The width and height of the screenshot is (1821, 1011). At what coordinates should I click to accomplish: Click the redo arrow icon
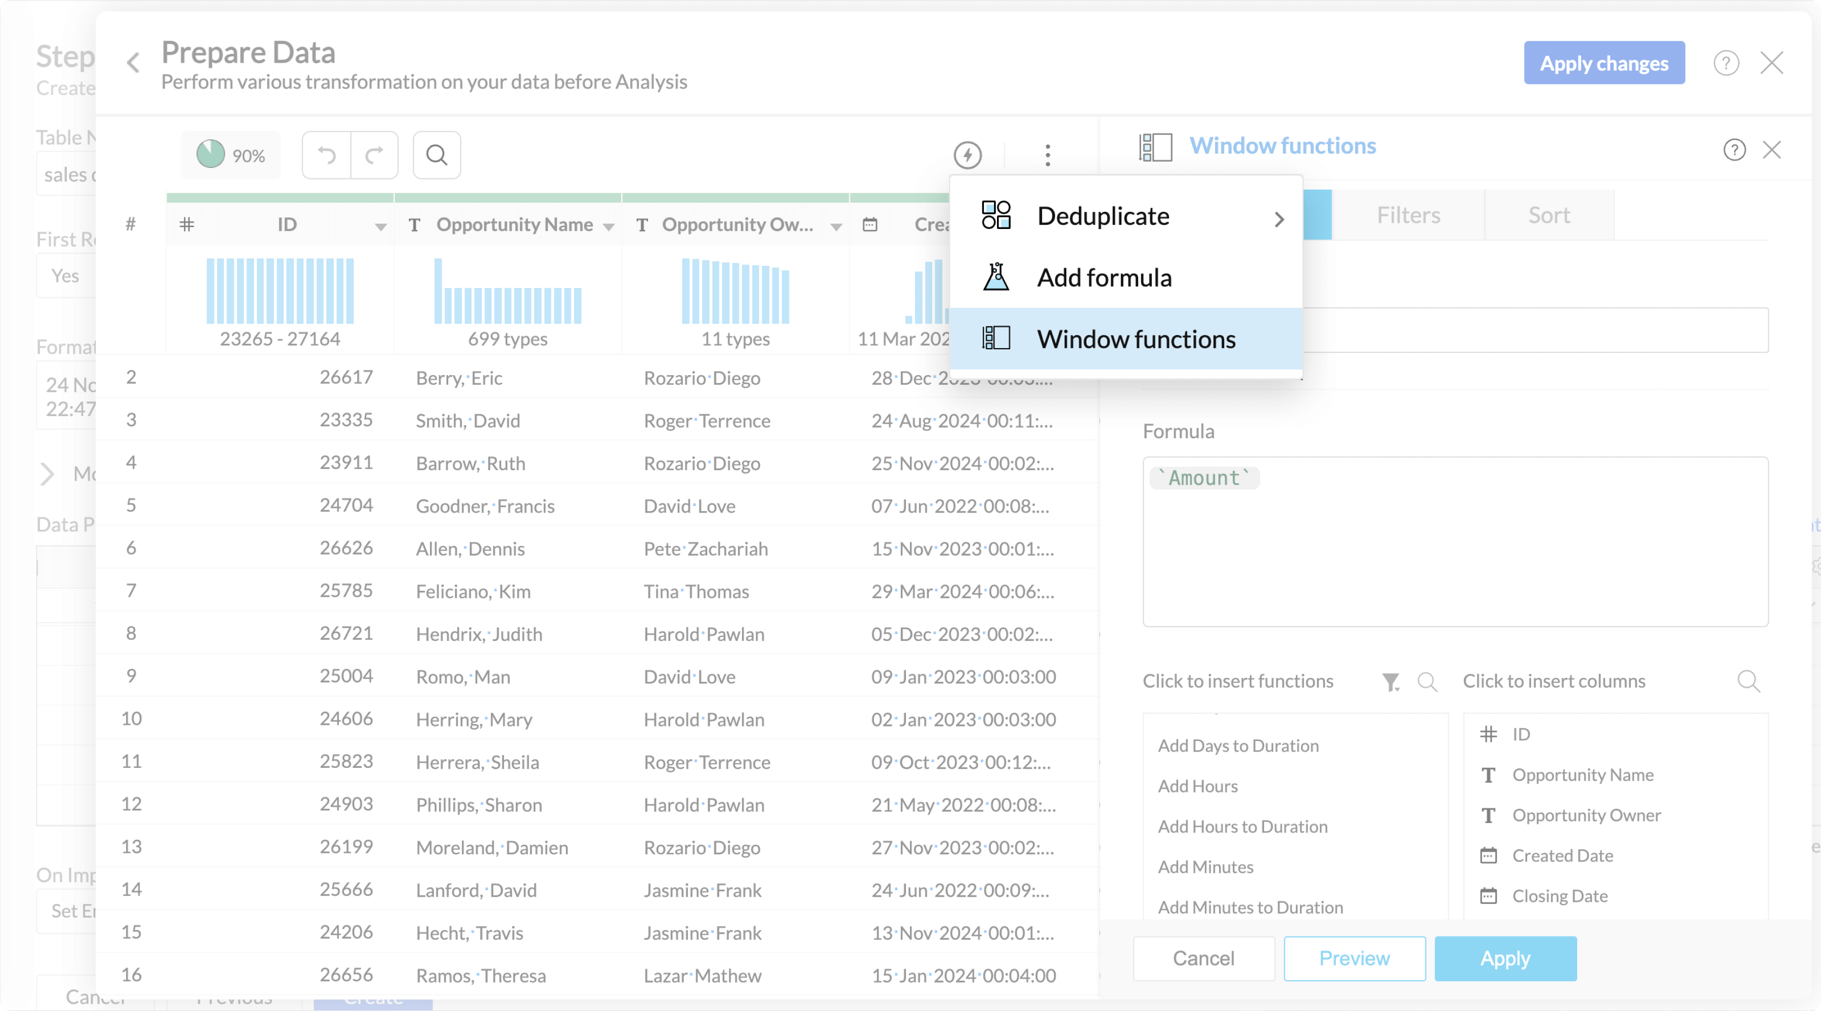coord(374,155)
